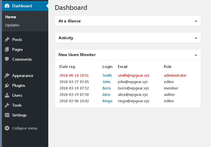Click the Activity panel title
The image size is (211, 147).
tap(66, 38)
